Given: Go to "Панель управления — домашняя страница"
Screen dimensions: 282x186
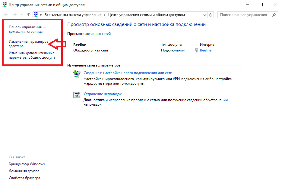Looking at the screenshot, I should coord(27,29).
